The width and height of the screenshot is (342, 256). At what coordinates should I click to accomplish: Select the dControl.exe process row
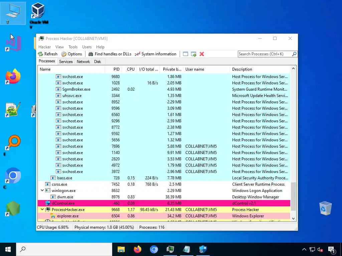(x=164, y=203)
